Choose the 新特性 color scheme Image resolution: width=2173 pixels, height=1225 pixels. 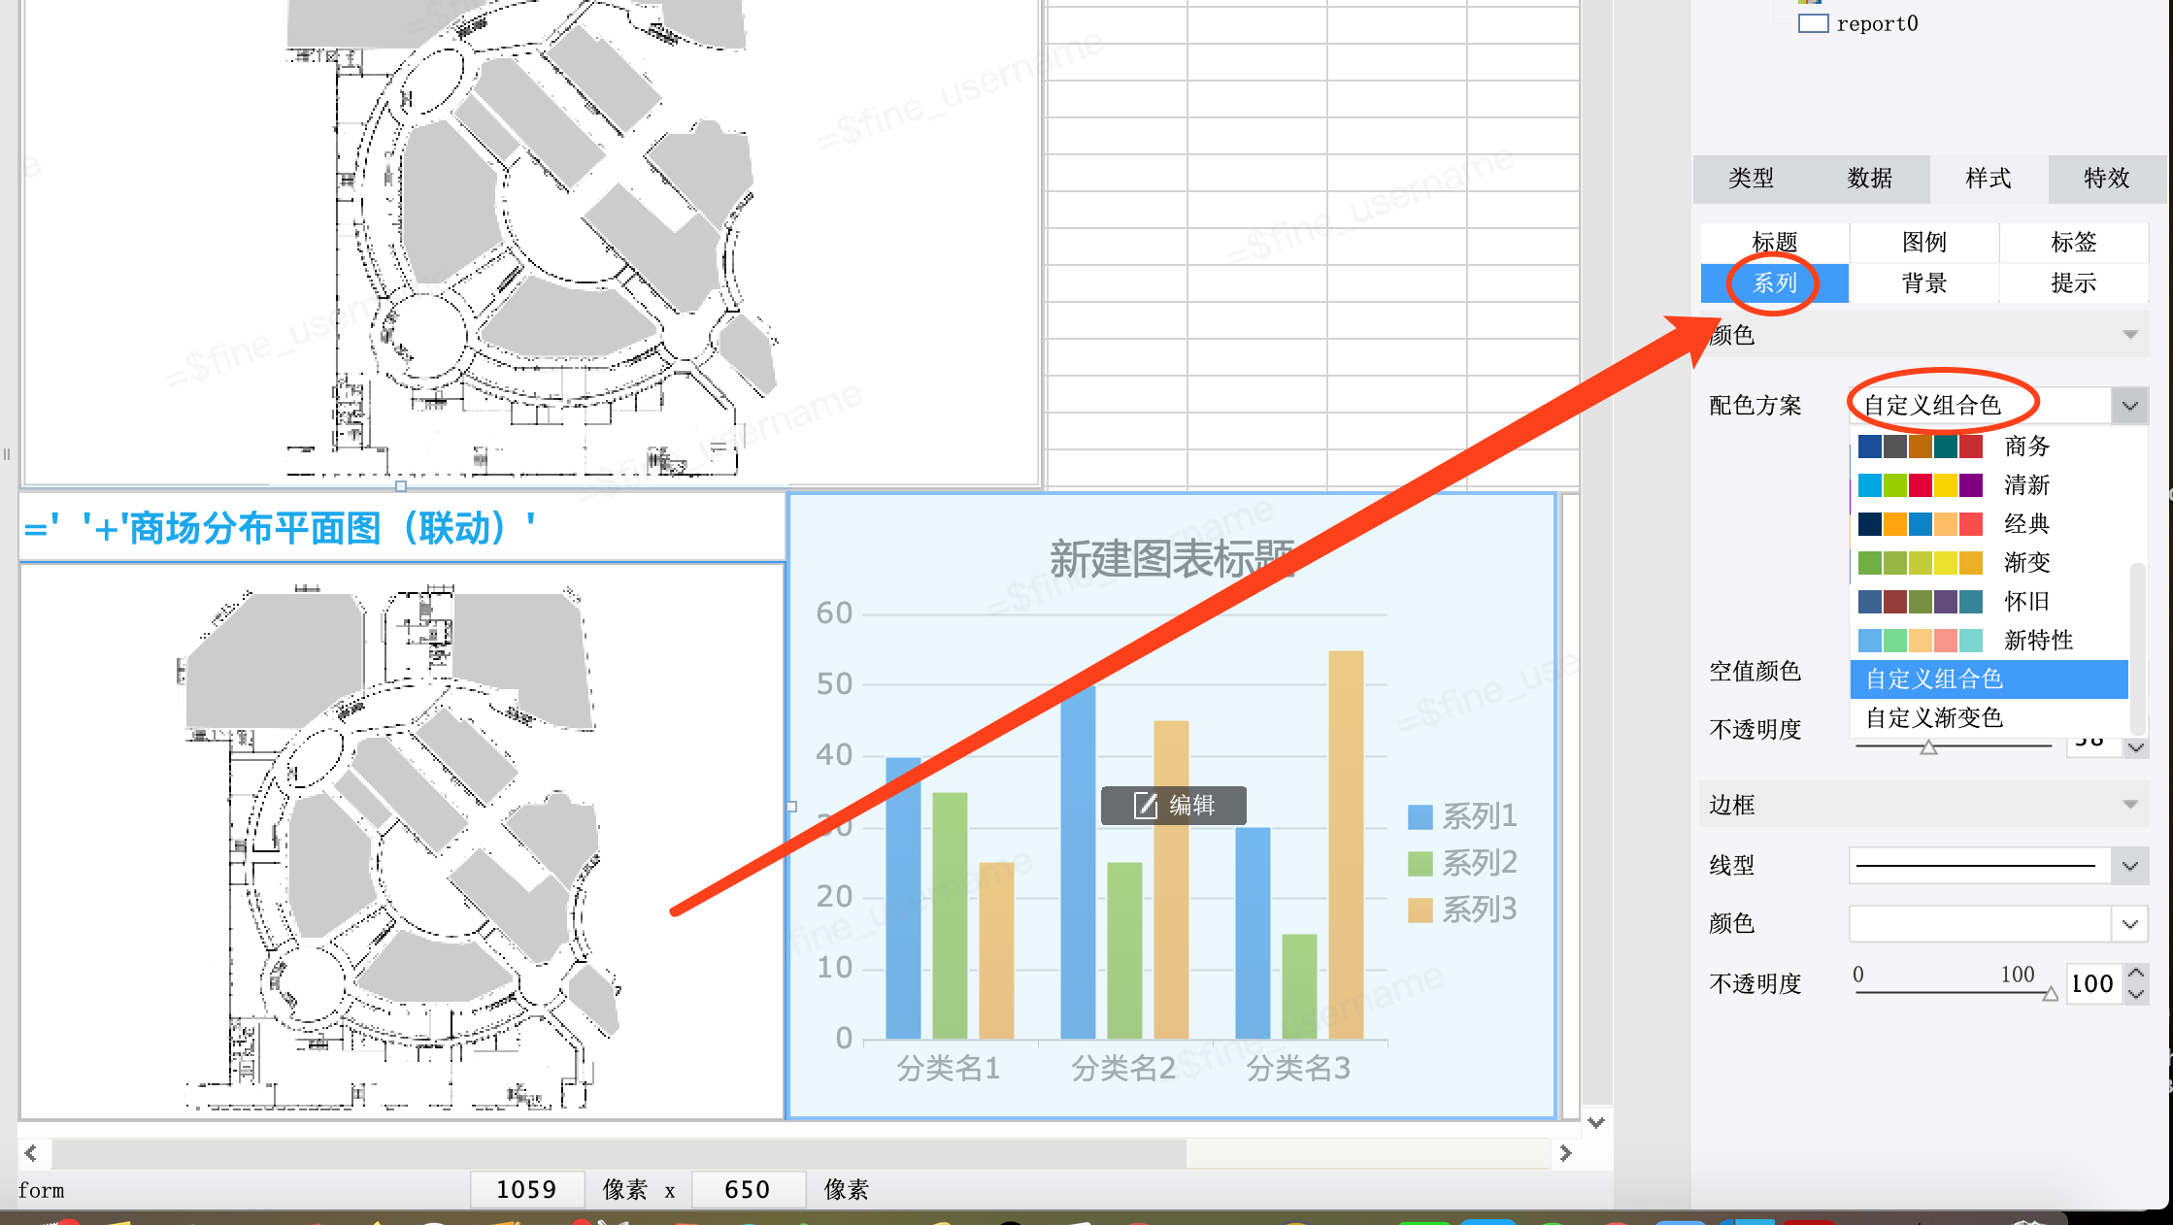(1989, 641)
